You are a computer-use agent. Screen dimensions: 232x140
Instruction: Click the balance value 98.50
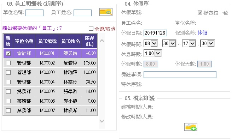click(91, 82)
